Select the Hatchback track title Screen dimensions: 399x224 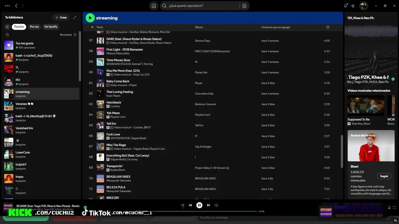[x=114, y=102]
